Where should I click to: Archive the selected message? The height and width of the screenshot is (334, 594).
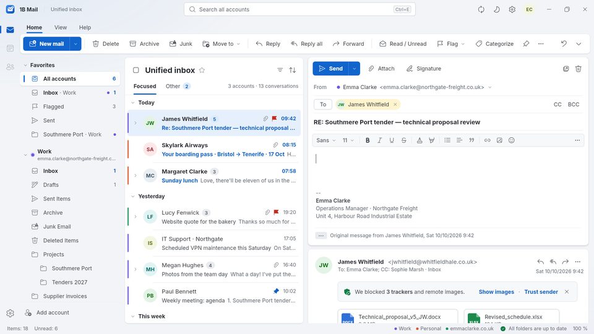(144, 44)
